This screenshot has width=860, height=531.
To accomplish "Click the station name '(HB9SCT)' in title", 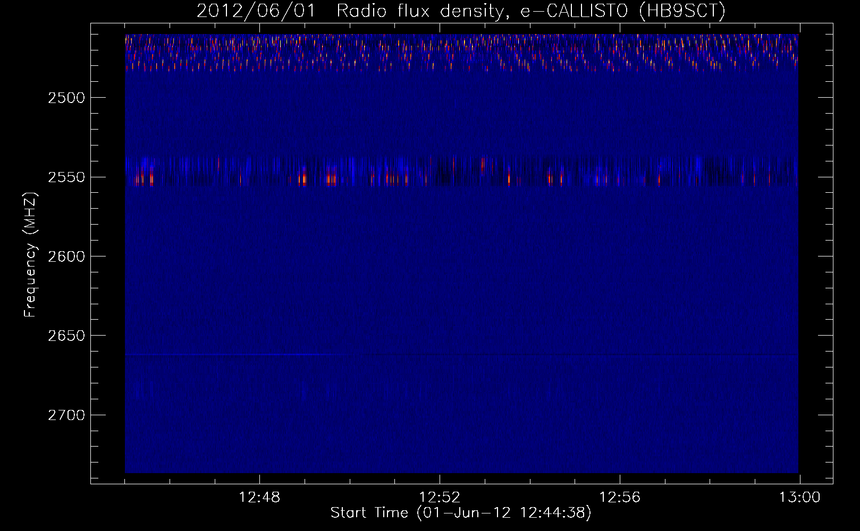I will click(682, 11).
